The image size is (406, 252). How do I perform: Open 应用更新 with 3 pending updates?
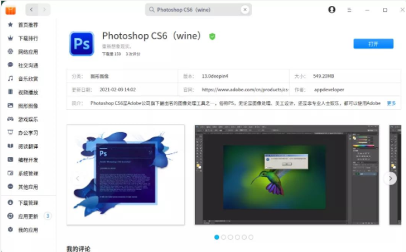point(29,217)
